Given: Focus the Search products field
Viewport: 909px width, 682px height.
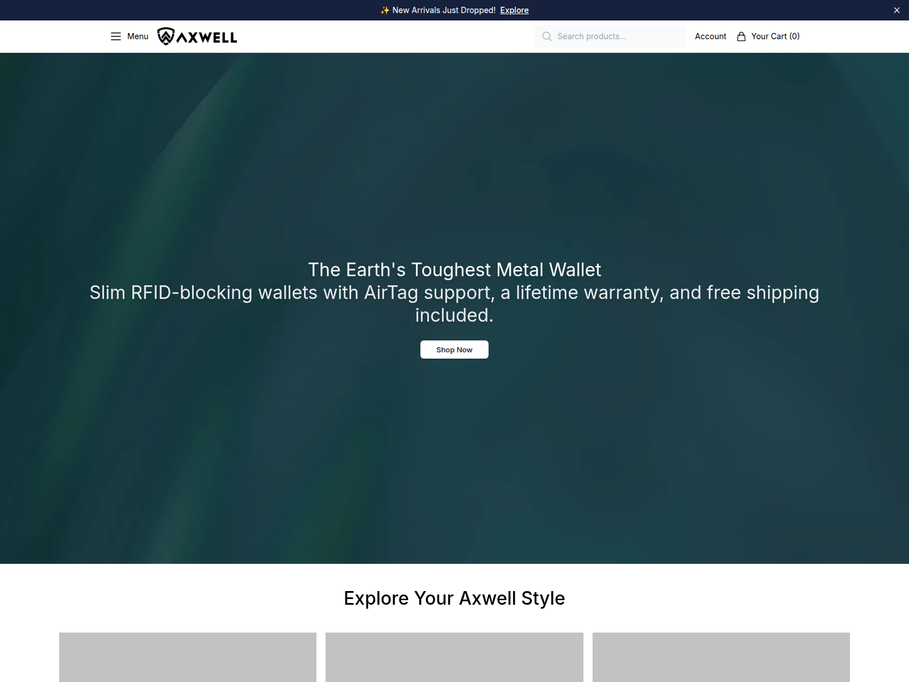Looking at the screenshot, I should coord(610,36).
